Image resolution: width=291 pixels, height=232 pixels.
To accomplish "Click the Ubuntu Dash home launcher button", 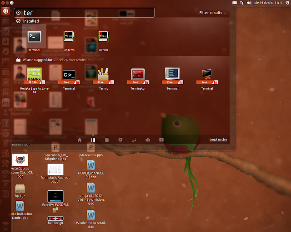I will 5,11.
